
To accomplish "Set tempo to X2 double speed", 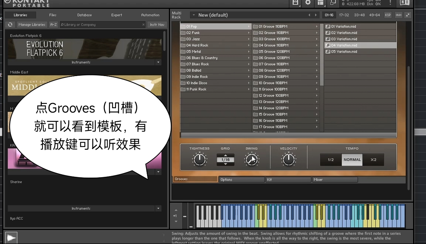I will point(374,159).
